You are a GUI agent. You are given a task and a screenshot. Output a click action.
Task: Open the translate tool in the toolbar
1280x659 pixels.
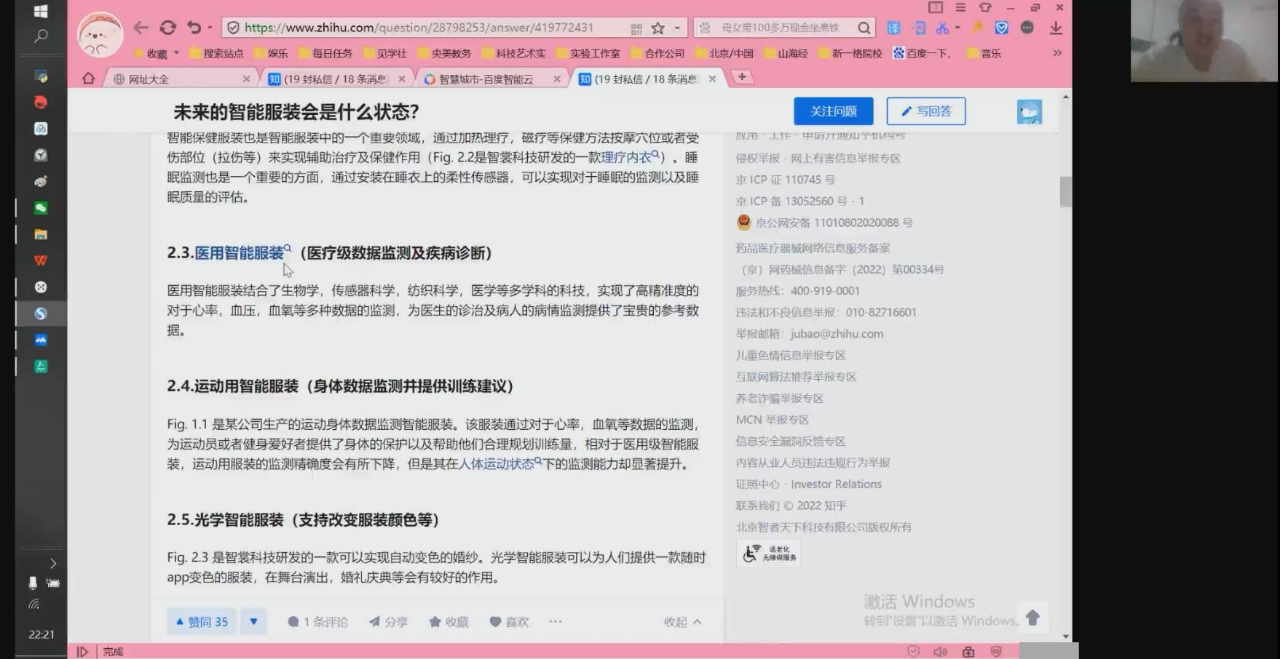click(x=893, y=28)
